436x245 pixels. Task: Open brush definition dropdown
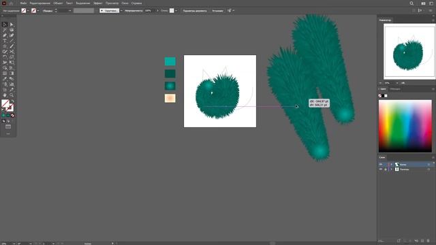point(121,11)
